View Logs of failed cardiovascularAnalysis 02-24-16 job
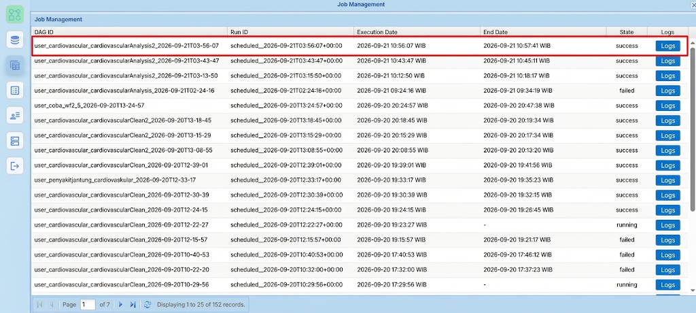Viewport: 696px width, 313px height. 667,90
